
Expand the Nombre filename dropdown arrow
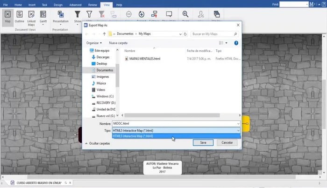tap(238, 124)
